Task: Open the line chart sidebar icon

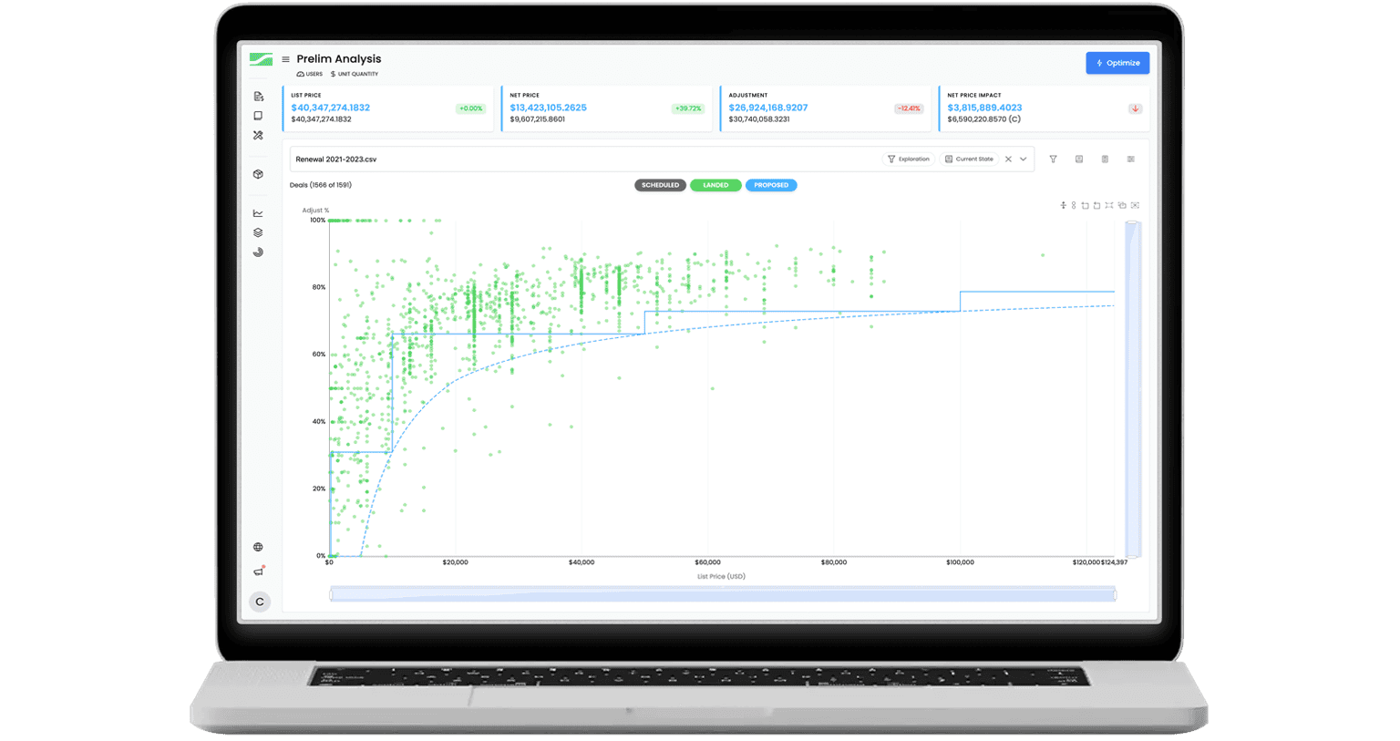Action: tap(258, 213)
